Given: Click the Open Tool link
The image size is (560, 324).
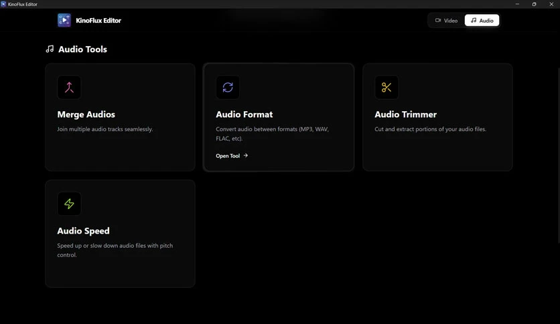Looking at the screenshot, I should point(232,155).
